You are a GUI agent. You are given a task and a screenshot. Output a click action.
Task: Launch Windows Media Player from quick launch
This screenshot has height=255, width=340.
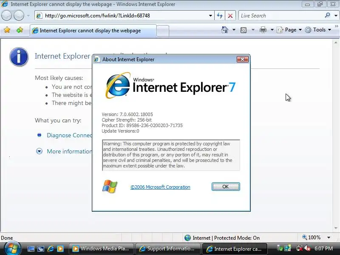pos(60,249)
